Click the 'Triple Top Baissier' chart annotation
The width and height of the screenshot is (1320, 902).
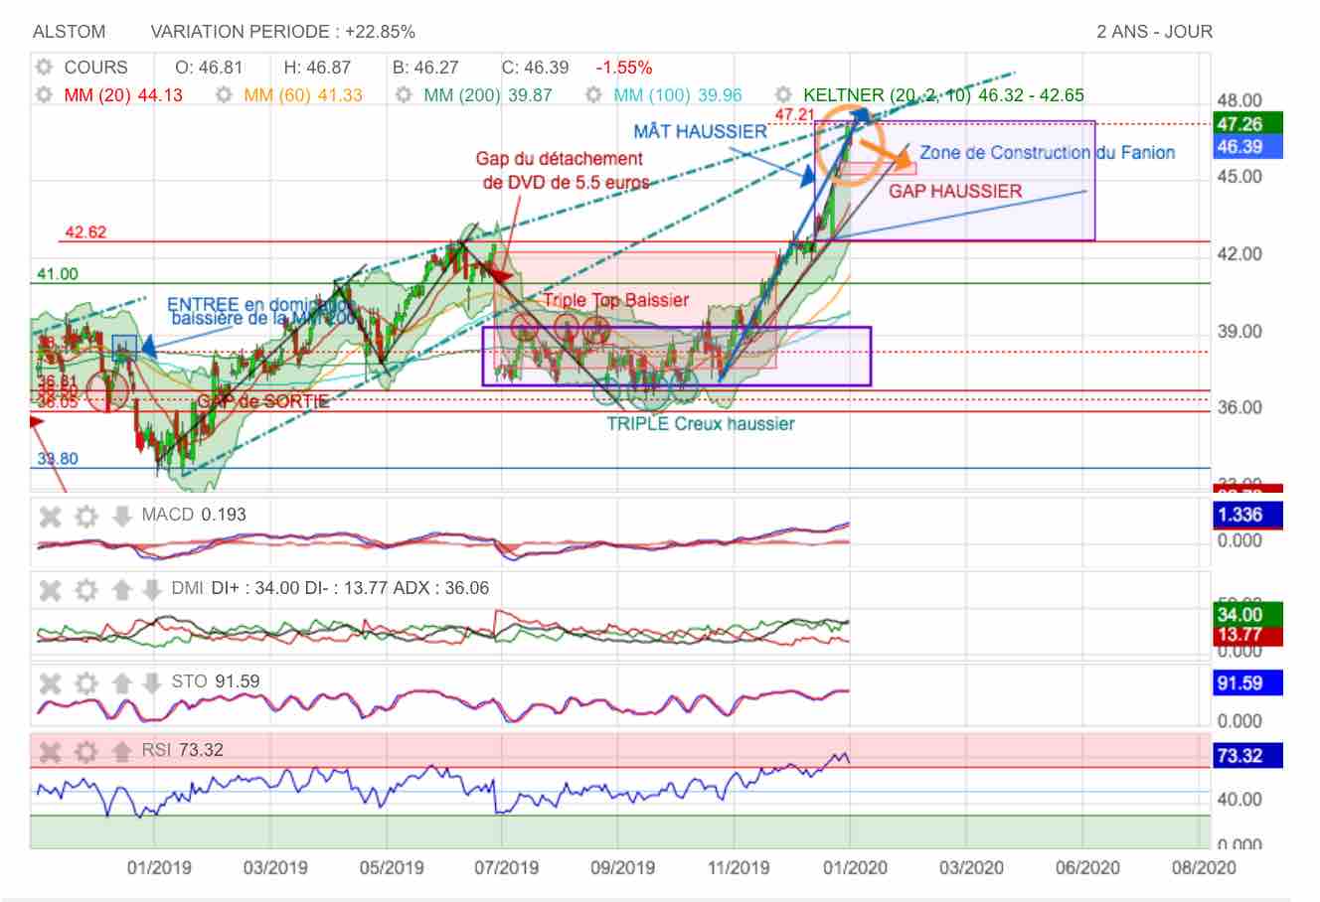pos(615,300)
